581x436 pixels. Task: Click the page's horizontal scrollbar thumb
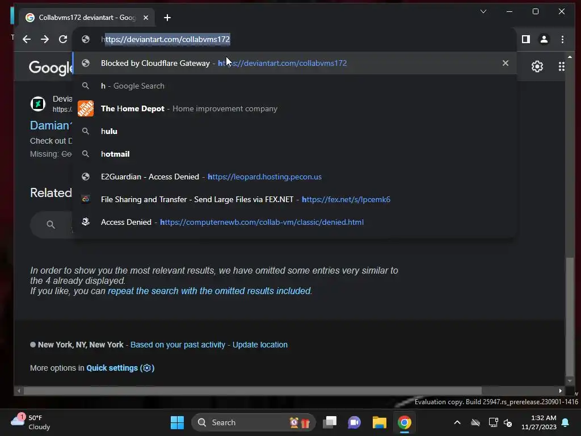click(252, 391)
